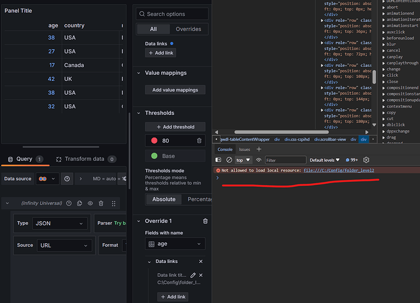Close the override Data links section

(x=201, y=261)
